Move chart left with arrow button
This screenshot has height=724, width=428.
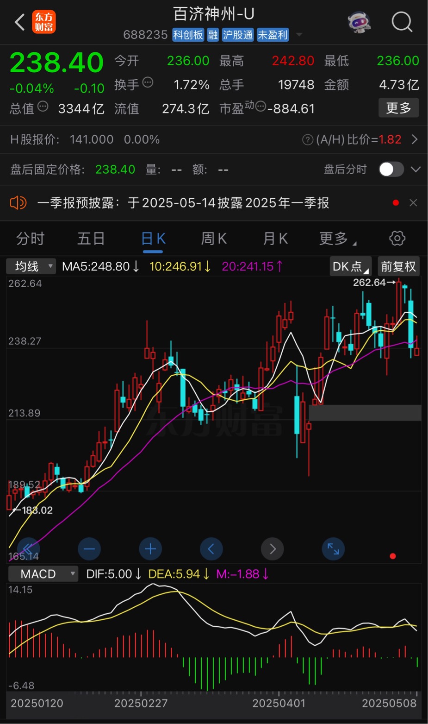coord(211,549)
